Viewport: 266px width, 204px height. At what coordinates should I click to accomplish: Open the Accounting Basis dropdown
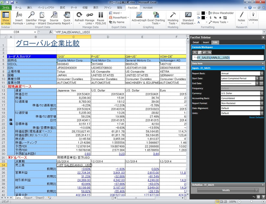pyautogui.click(x=262, y=98)
